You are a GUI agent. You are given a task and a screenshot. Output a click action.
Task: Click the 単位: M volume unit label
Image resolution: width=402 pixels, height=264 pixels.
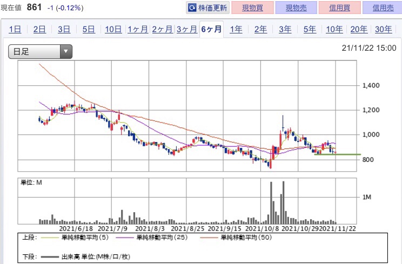coord(31,182)
